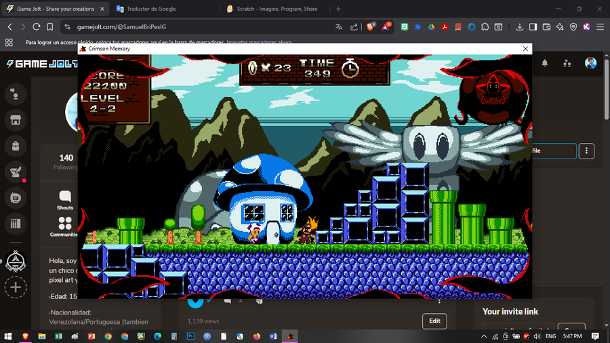Screen dimensions: 610x343
Task: Open the Leo AI sparkle icon
Action: [x=560, y=27]
